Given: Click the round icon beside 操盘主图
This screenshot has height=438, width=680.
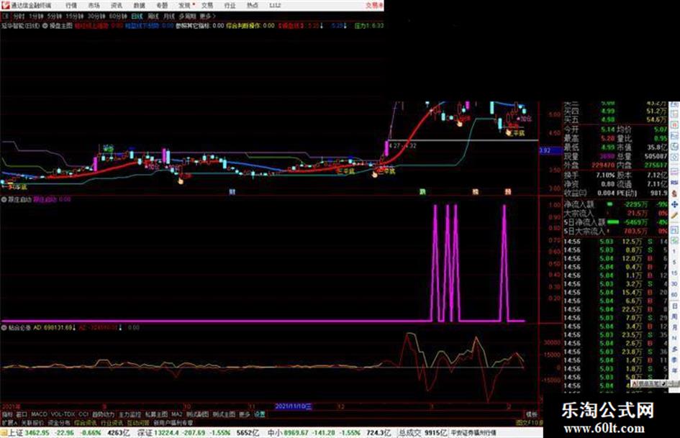Looking at the screenshot, I should pos(45,26).
